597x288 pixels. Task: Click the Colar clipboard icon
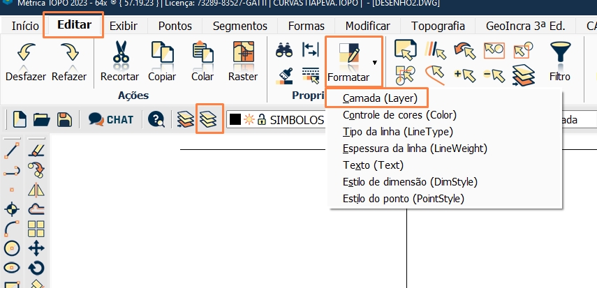tap(202, 52)
